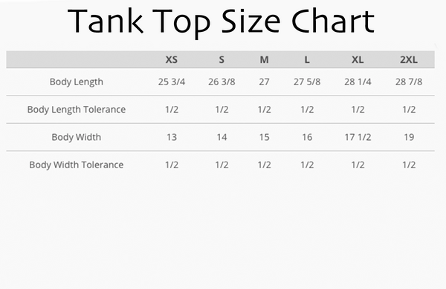Image resolution: width=446 pixels, height=289 pixels.
Task: Select the 28 7/8 2XL length value
Action: [x=409, y=82]
